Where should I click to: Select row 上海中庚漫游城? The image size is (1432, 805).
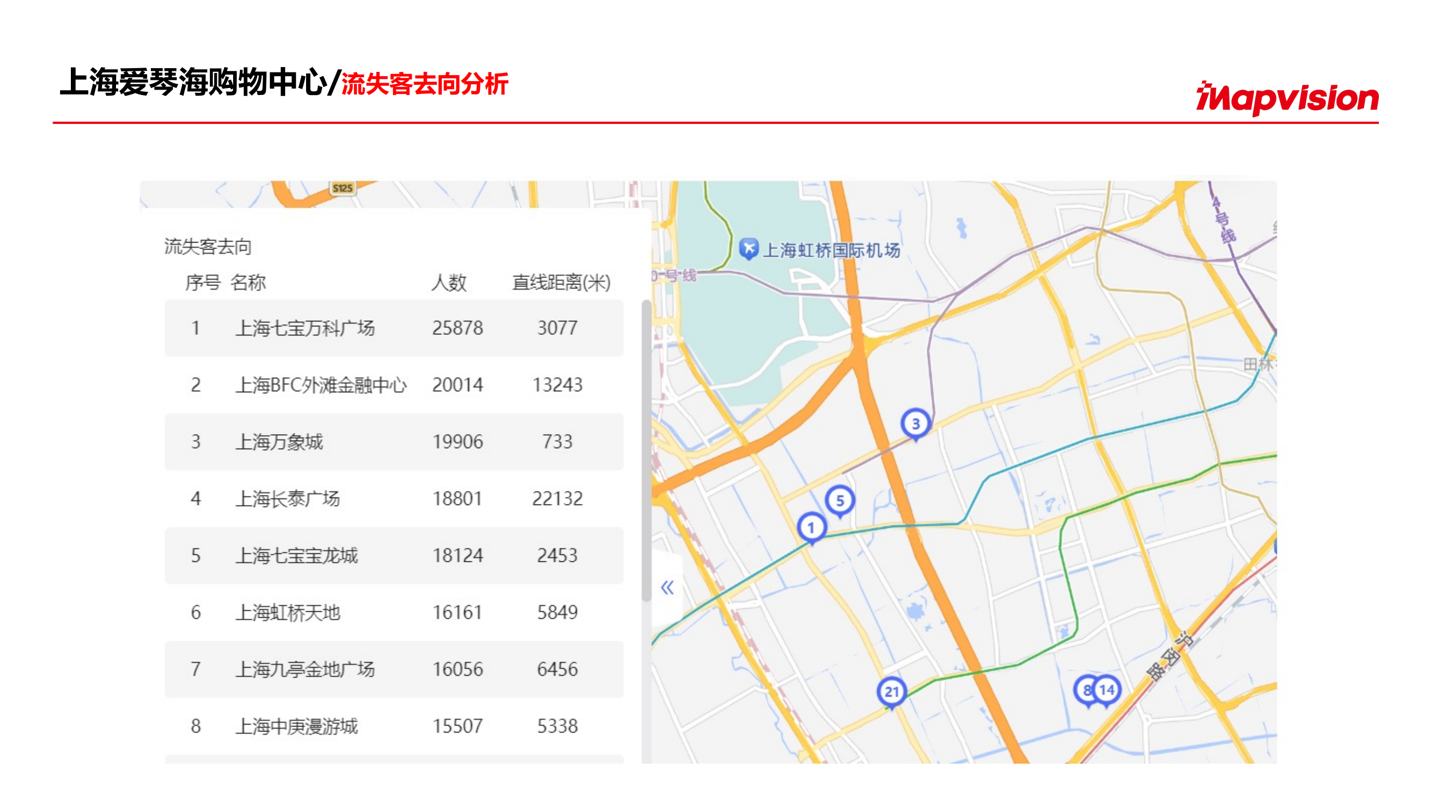[x=394, y=726]
